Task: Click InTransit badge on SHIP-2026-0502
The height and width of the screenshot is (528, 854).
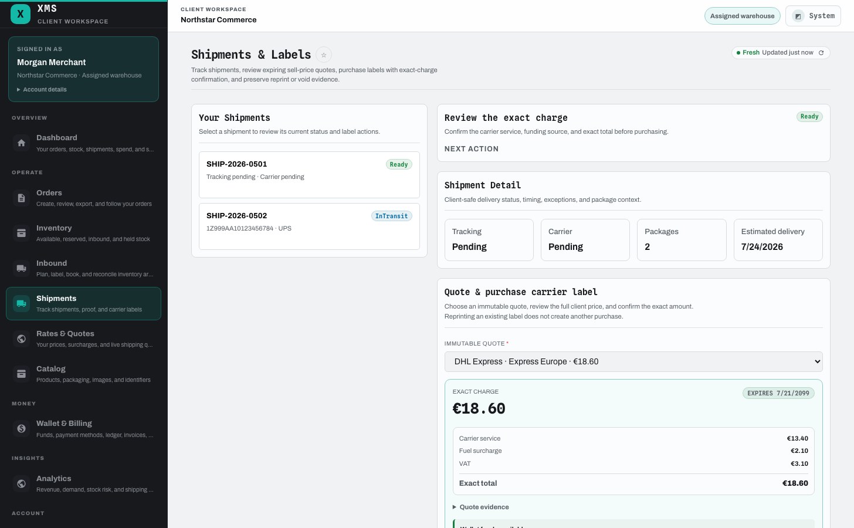Action: tap(392, 216)
